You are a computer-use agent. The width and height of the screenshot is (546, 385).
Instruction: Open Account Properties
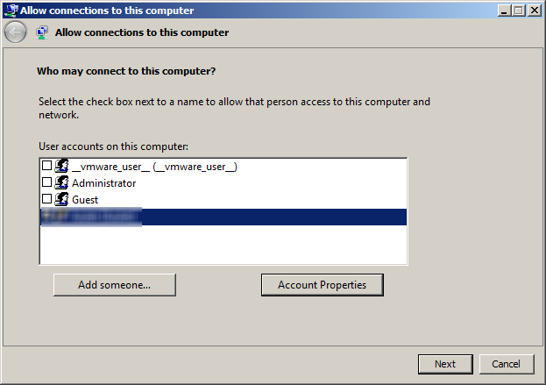click(x=323, y=285)
